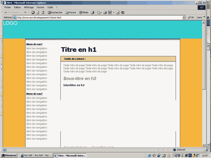This screenshot has width=211, height=158.
Task: Click the status bar page icon
Action: coord(4,150)
